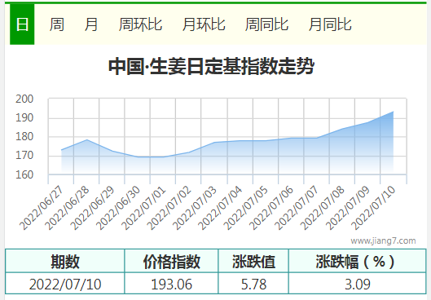Click the 193.06 price index cell

tap(171, 284)
